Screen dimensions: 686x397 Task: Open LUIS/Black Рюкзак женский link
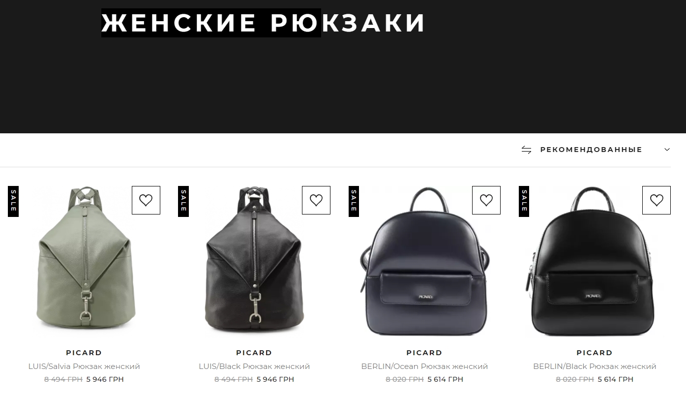(254, 366)
